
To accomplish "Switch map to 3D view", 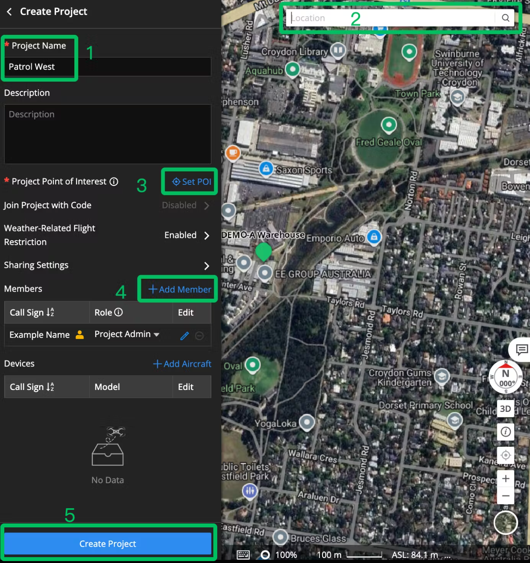I will pyautogui.click(x=505, y=409).
